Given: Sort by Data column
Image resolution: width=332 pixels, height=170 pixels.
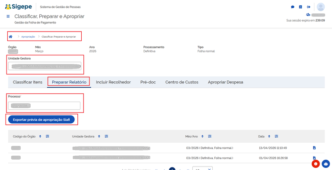Looking at the screenshot, I should (269, 136).
